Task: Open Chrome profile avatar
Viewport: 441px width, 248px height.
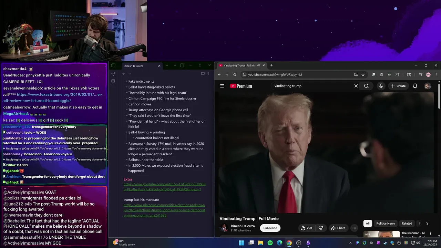Action: click(x=428, y=75)
